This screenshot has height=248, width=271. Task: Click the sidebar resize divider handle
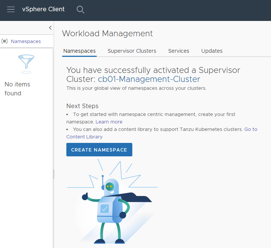pyautogui.click(x=54, y=174)
